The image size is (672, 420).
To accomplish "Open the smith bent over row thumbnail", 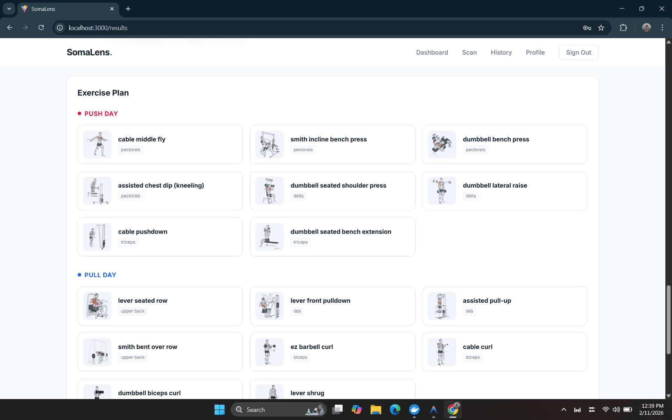I will [x=97, y=352].
